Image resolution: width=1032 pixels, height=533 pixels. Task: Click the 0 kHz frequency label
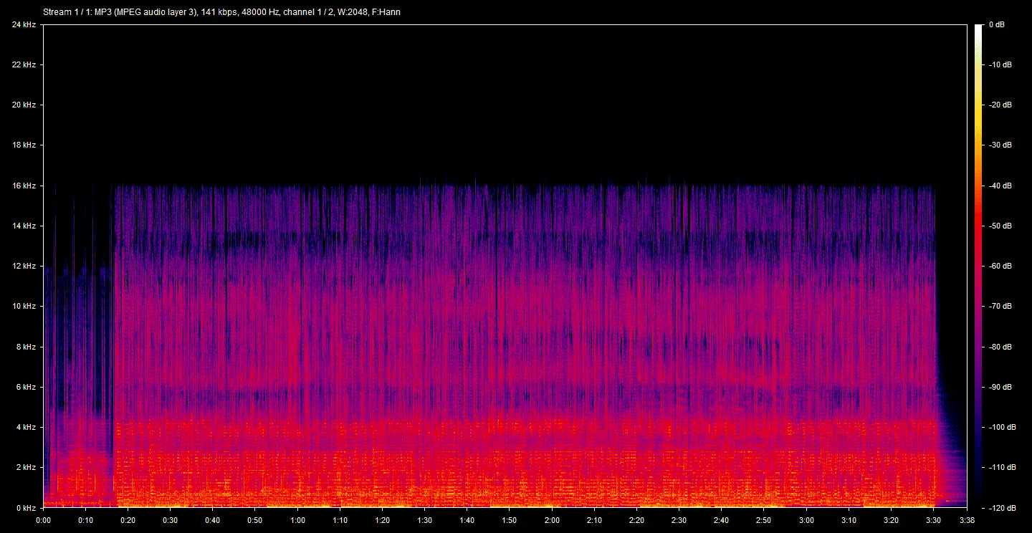pos(24,508)
